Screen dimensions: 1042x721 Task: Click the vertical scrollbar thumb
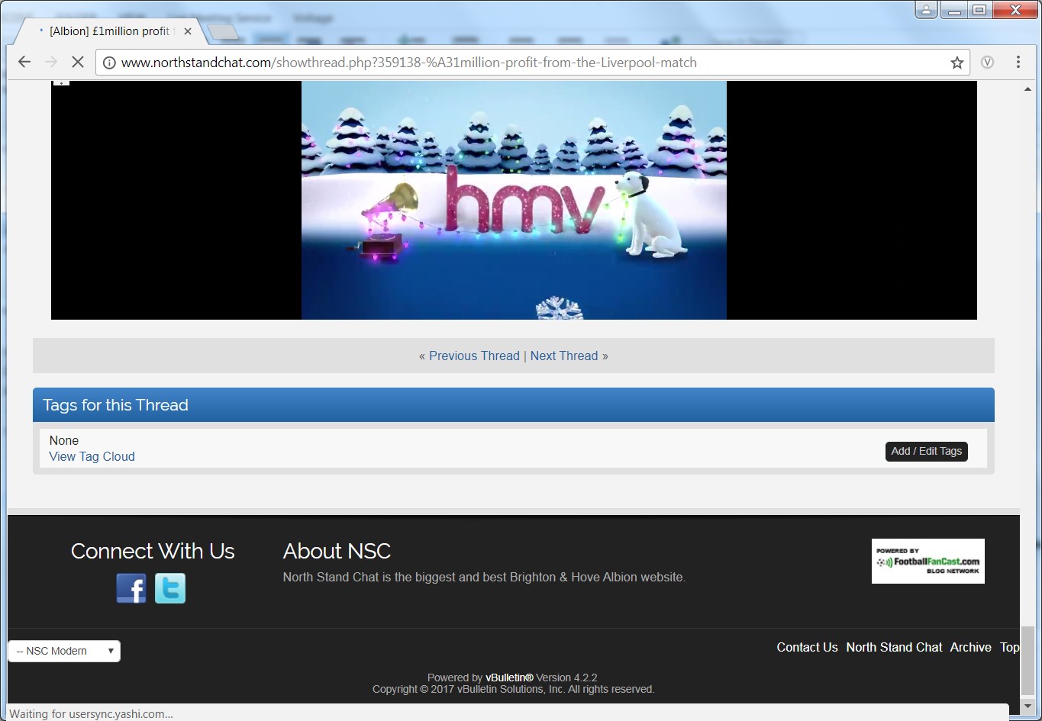coord(1027,661)
